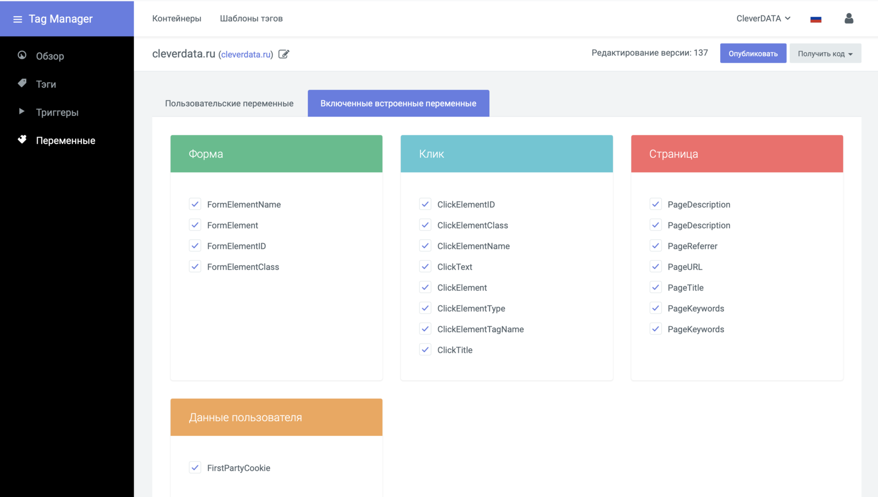Click the Опубликовать button
The width and height of the screenshot is (878, 497).
pyautogui.click(x=753, y=53)
